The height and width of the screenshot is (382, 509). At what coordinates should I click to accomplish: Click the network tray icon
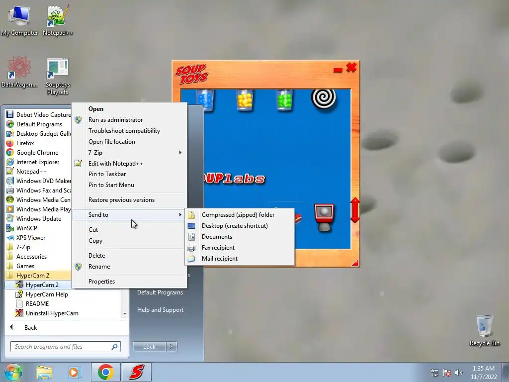(434, 373)
